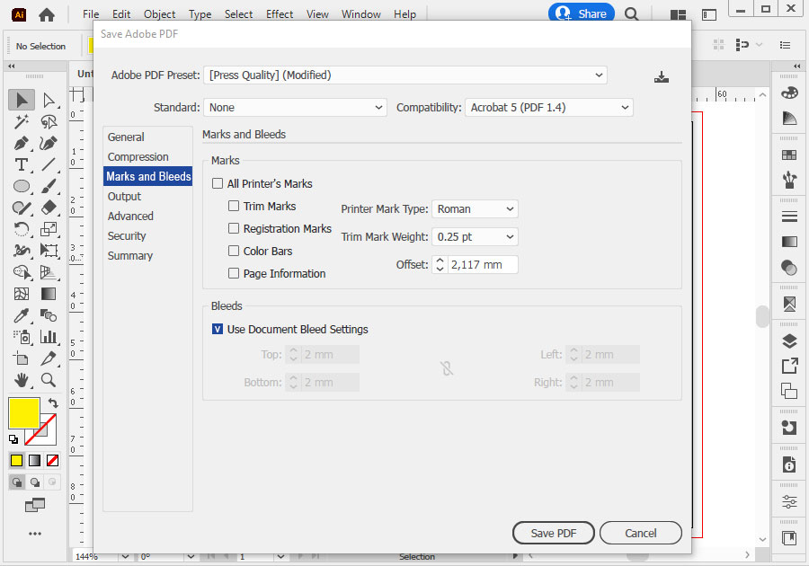Select the Free Transform tool
809x566 pixels.
(x=49, y=251)
